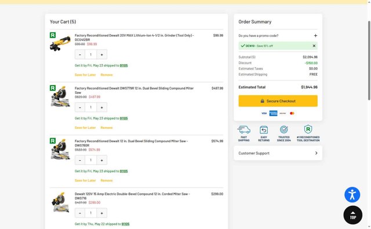The width and height of the screenshot is (371, 229).
Task: Remove the DWS779R Miter Saw from cart
Action: 107,128
